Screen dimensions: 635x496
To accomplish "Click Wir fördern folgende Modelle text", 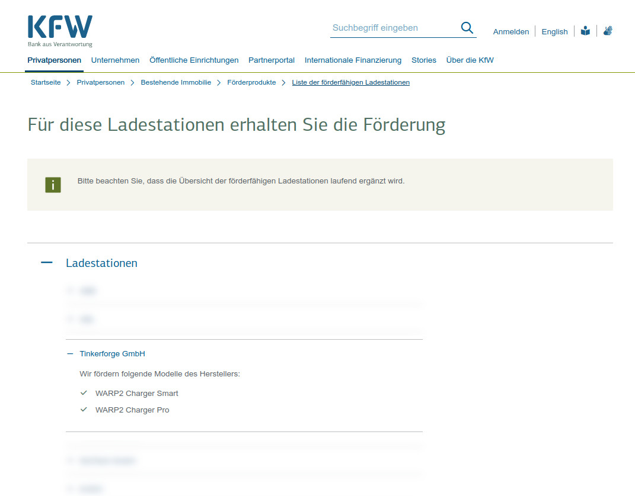I will pyautogui.click(x=159, y=374).
